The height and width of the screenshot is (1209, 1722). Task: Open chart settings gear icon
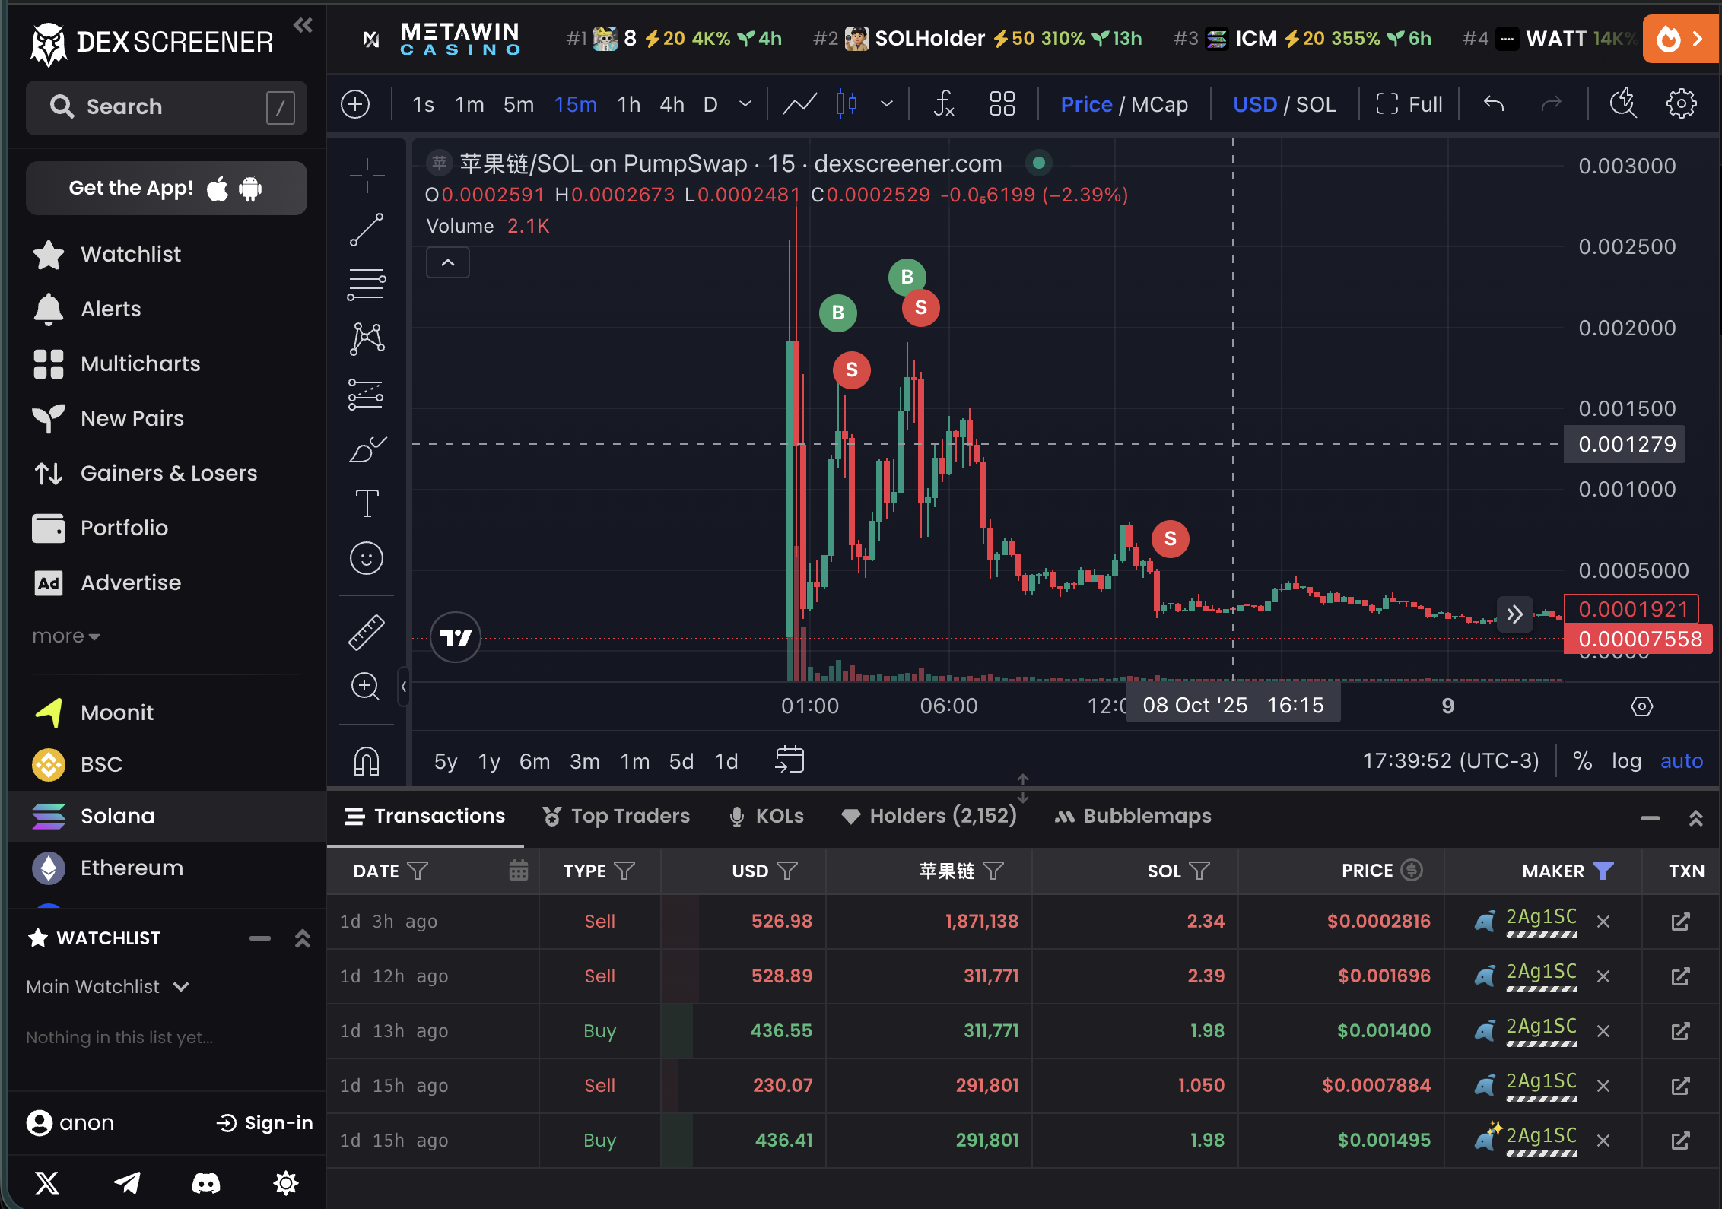tap(1681, 104)
